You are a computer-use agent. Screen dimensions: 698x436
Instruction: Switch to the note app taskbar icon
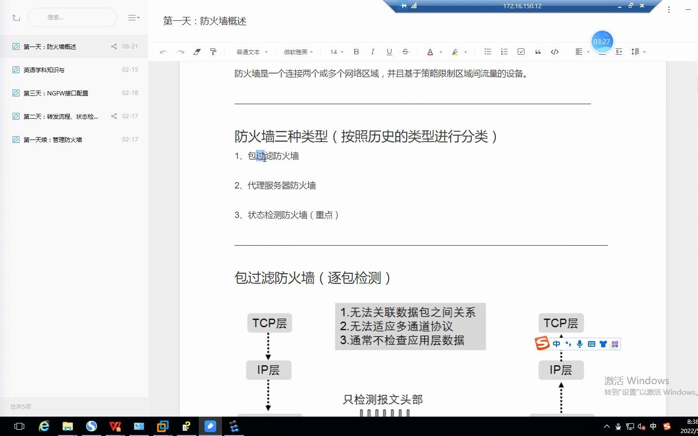[x=210, y=426]
